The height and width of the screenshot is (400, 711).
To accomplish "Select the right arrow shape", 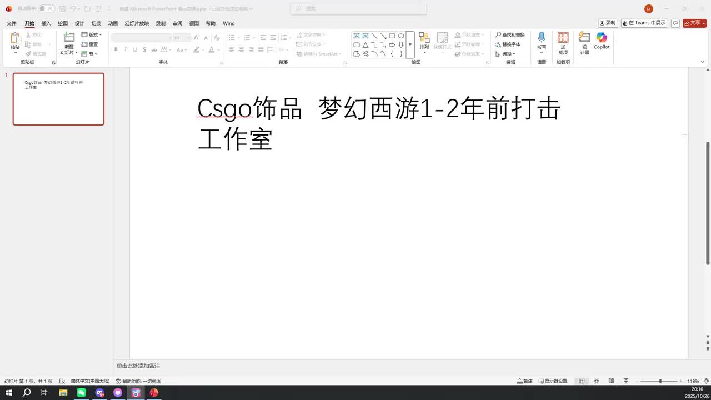I will tap(392, 45).
